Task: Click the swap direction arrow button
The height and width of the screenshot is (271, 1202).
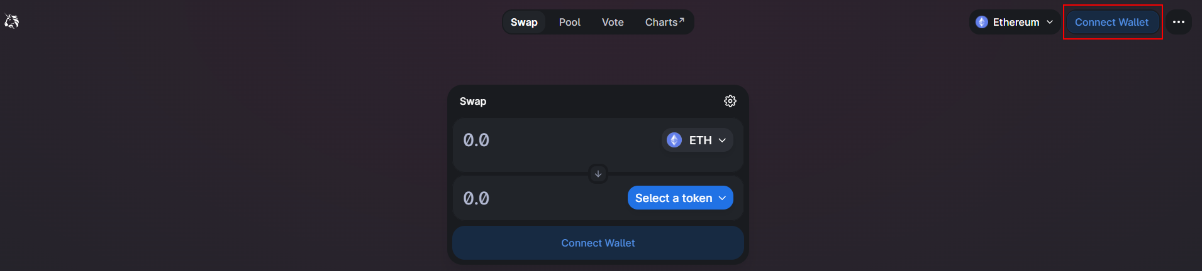Action: [598, 174]
